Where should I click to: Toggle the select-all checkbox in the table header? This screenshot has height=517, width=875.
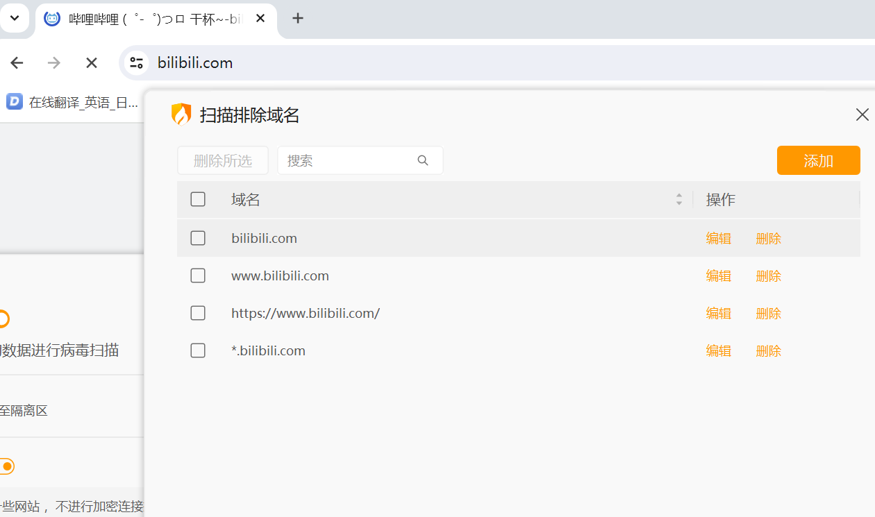[198, 198]
